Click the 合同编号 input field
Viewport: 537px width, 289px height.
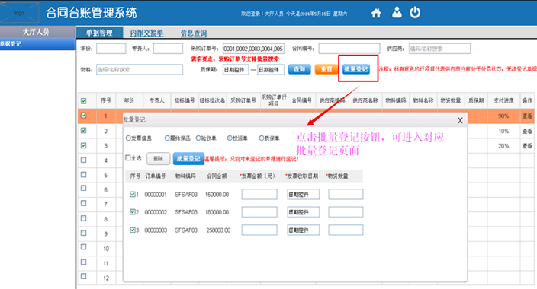[x=349, y=49]
